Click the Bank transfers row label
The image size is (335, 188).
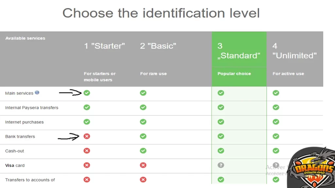click(20, 136)
